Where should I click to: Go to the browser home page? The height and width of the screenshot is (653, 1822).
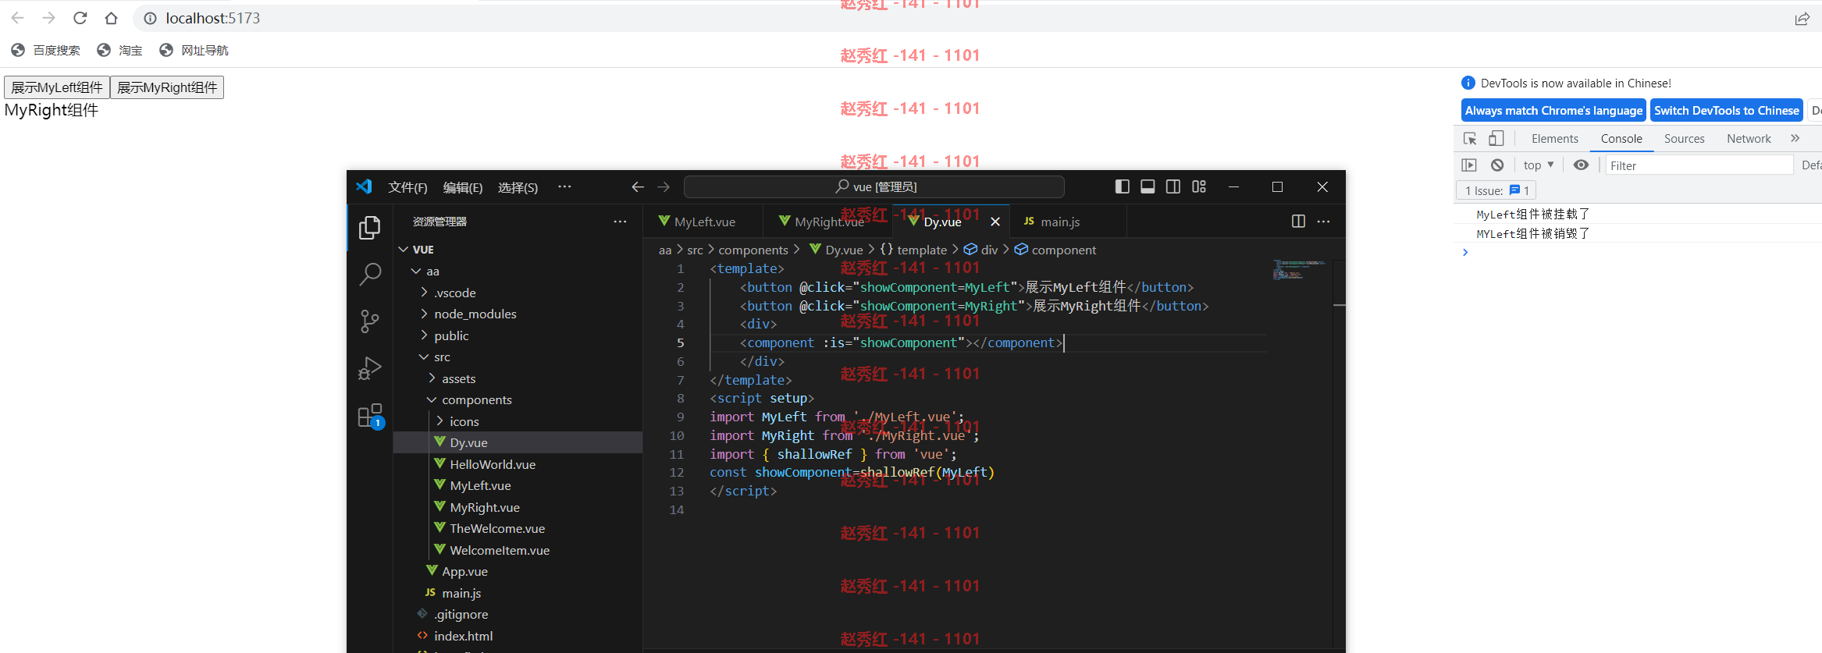(x=111, y=17)
